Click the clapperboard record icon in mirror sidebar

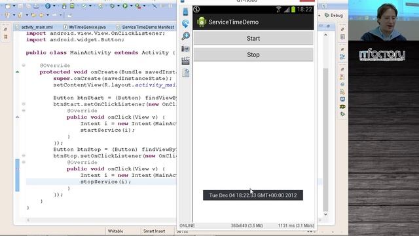(x=185, y=61)
